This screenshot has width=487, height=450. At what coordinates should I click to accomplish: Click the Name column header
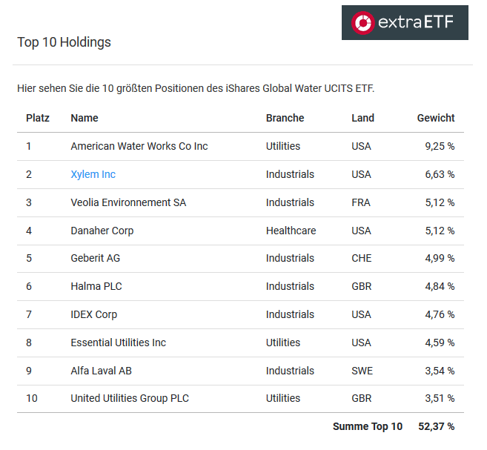(x=85, y=118)
